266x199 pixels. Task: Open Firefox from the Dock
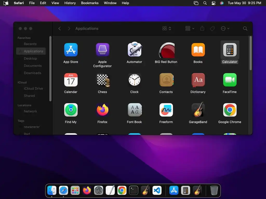(x=87, y=190)
